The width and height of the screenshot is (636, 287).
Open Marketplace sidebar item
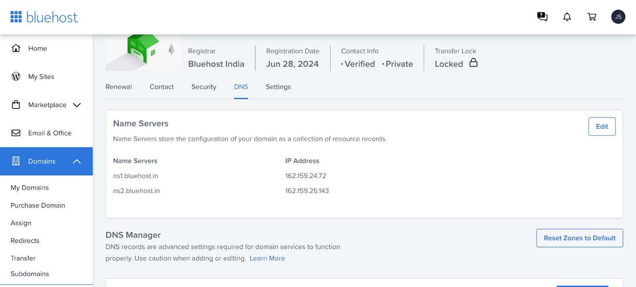click(47, 105)
